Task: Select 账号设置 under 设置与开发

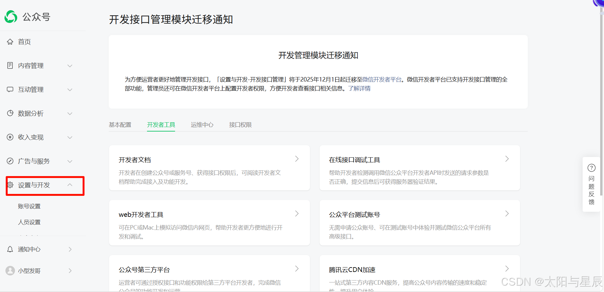Action: point(29,206)
